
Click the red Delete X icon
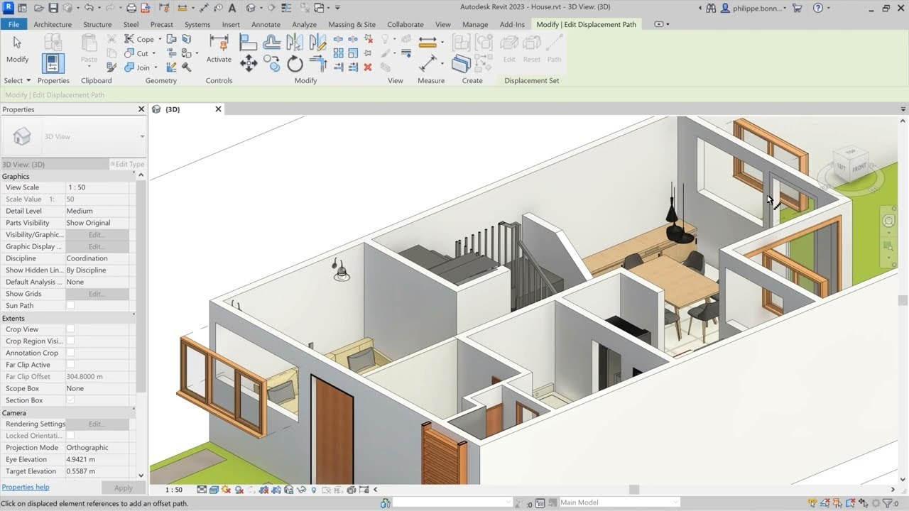(368, 67)
